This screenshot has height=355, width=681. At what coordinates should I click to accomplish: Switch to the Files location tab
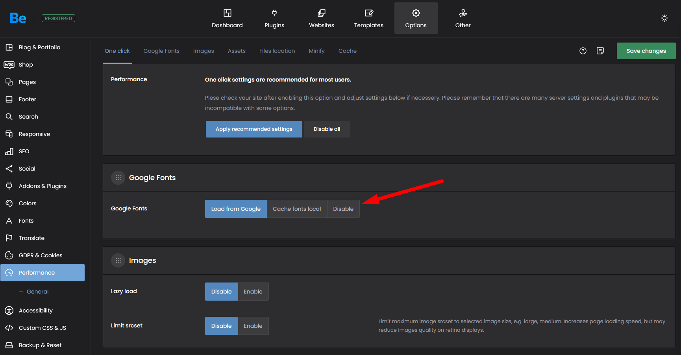coord(277,51)
